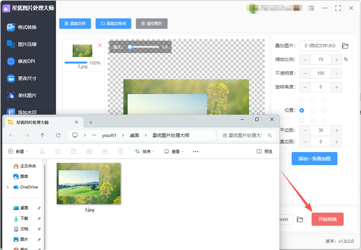Screen dimensions: 361x250
Task: Decrease the vertical margin value of 0
Action: pos(305,142)
